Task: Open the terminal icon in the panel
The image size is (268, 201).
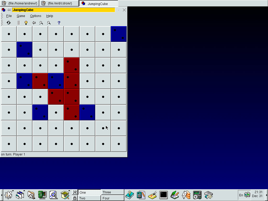Action: tap(164, 195)
